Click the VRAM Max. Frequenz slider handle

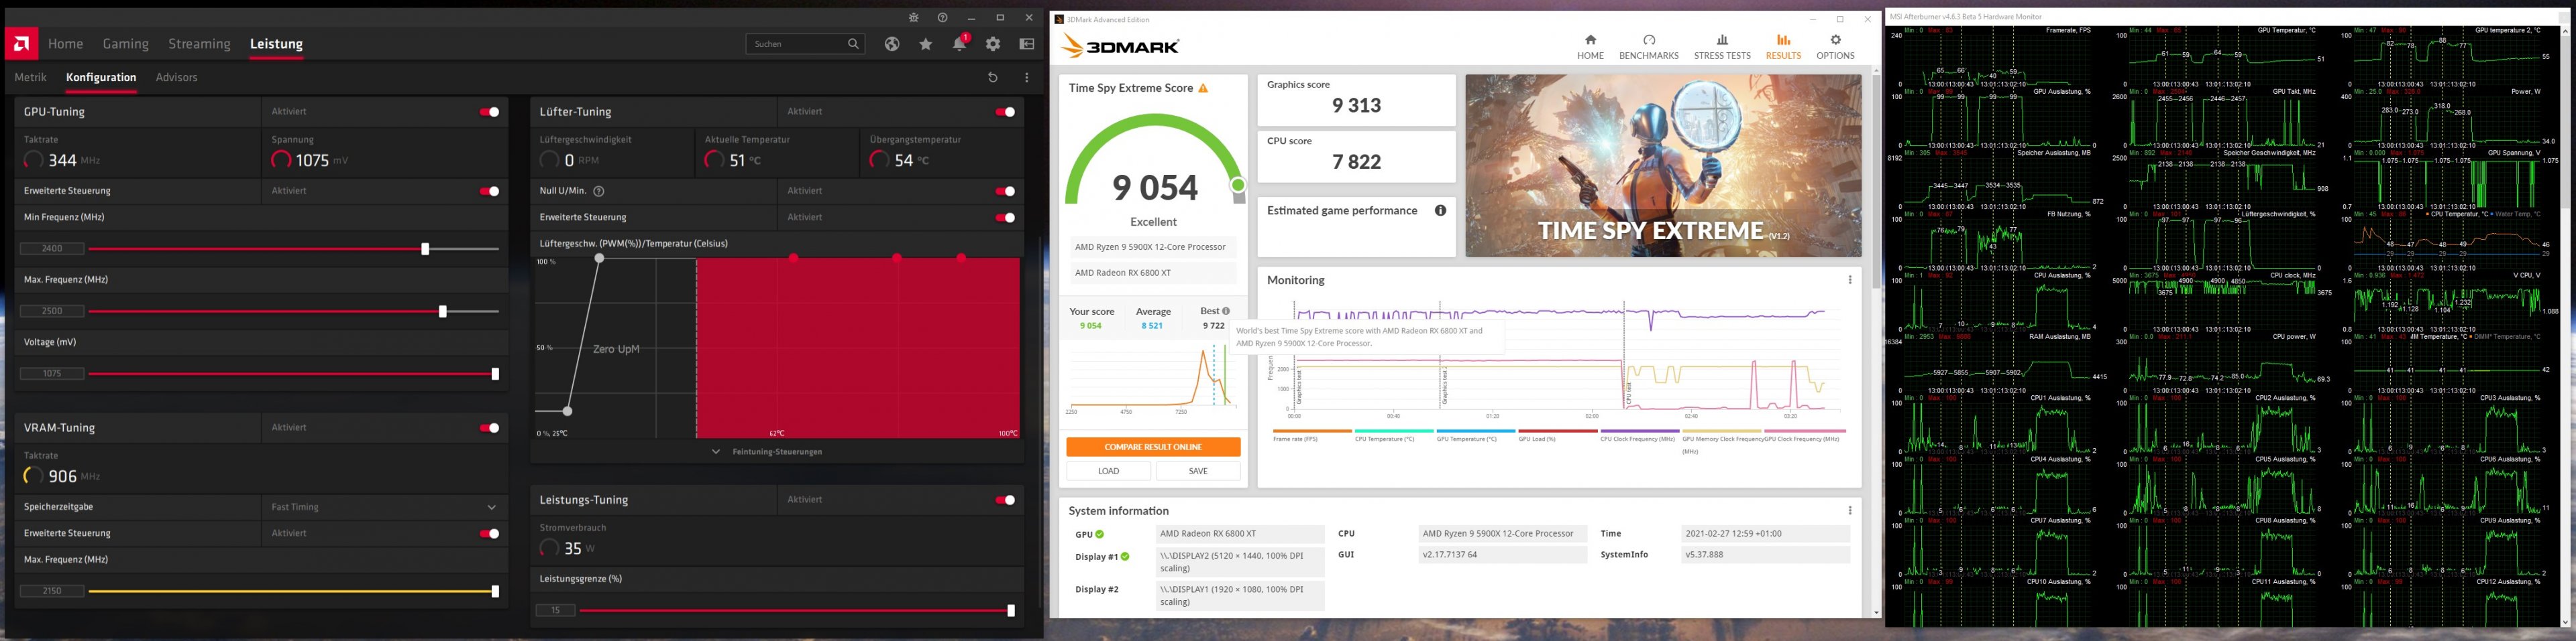click(x=495, y=591)
